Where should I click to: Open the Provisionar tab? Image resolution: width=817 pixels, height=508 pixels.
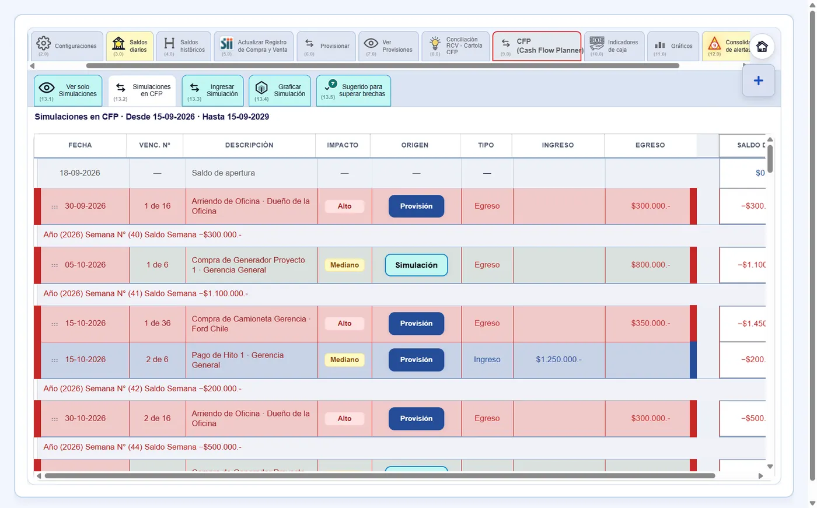[326, 46]
